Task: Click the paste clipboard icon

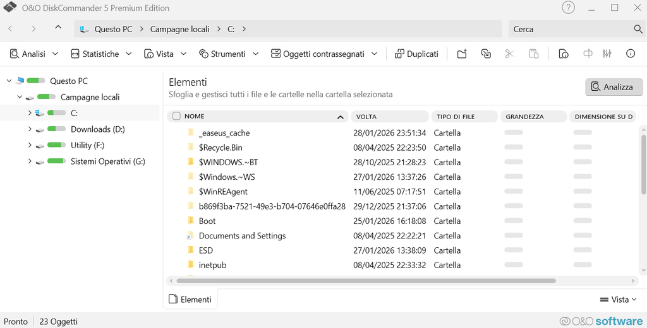Action: 533,54
